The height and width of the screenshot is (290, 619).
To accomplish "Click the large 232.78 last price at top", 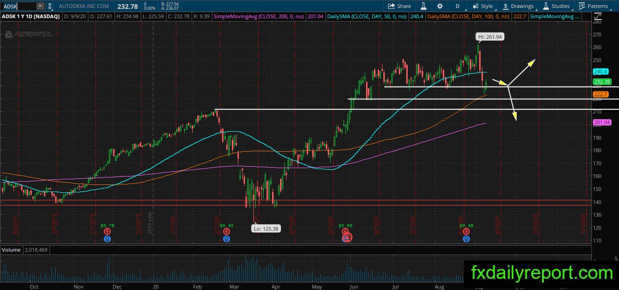I will [x=127, y=6].
